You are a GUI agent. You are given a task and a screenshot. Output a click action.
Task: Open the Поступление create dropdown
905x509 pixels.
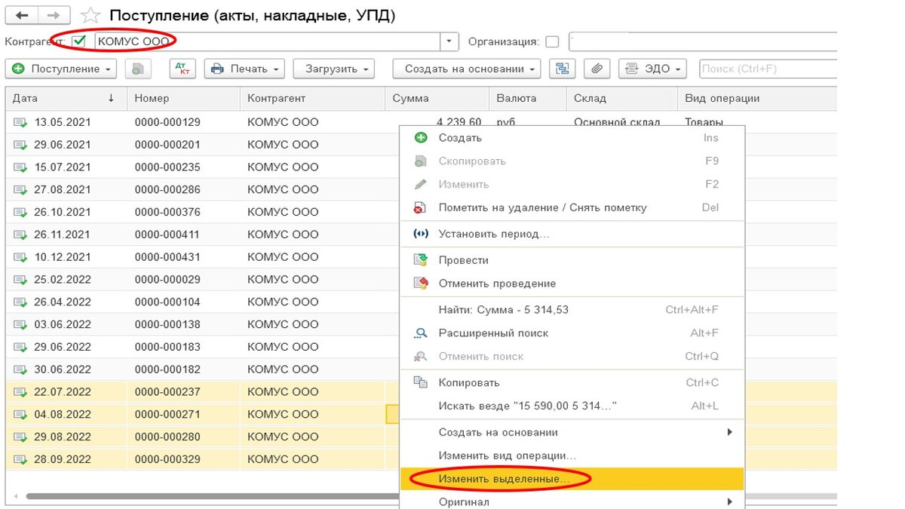pyautogui.click(x=61, y=69)
